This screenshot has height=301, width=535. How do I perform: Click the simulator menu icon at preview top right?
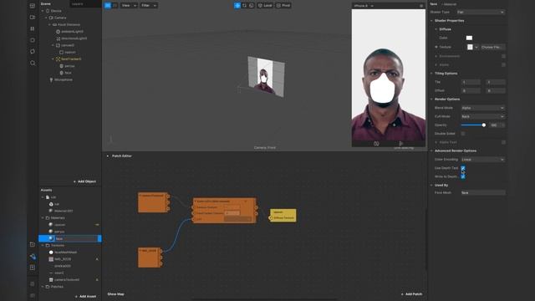(421, 6)
